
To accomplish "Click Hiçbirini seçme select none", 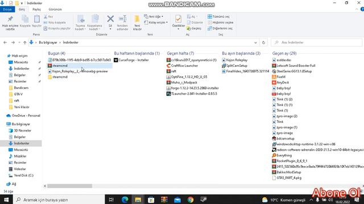I will (x=221, y=23).
